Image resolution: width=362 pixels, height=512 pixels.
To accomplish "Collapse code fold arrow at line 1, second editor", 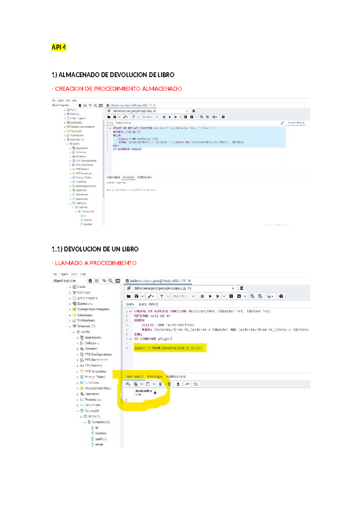I will (130, 311).
